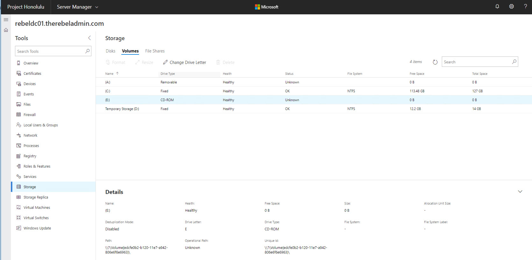The image size is (532, 260).
Task: Click the 127 GB total space cell
Action: click(477, 91)
